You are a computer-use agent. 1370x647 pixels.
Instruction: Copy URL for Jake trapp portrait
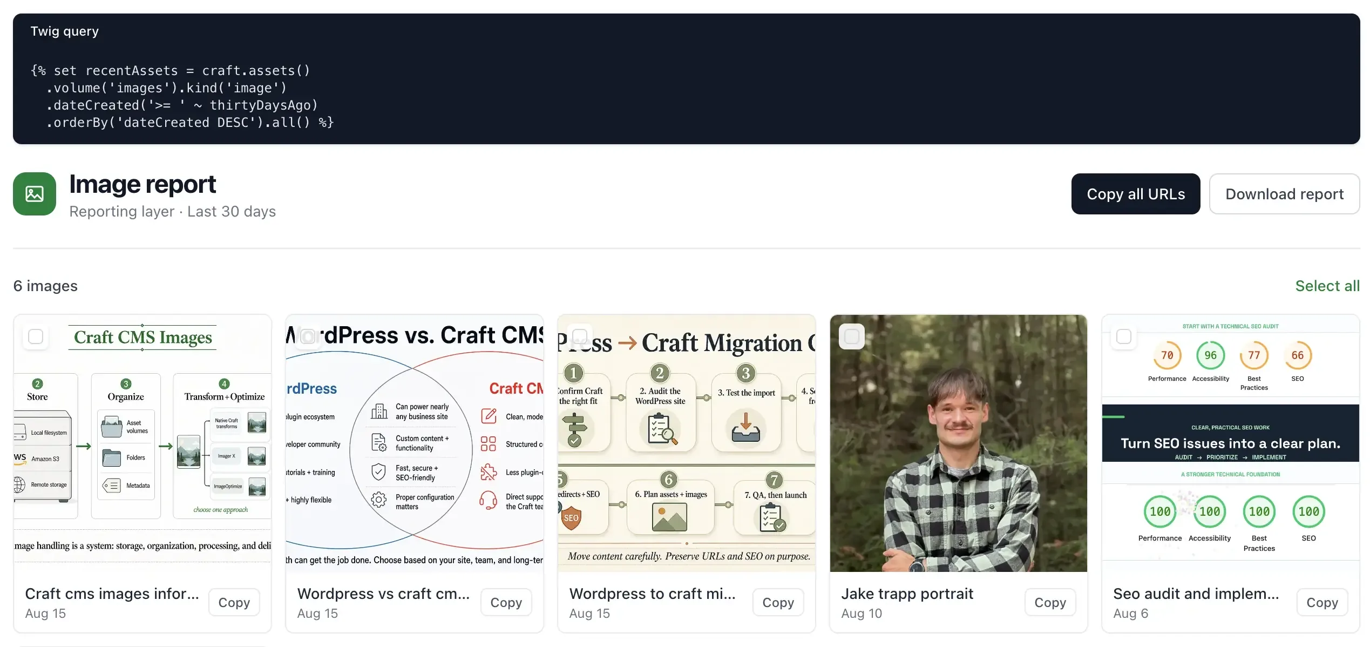pyautogui.click(x=1050, y=602)
